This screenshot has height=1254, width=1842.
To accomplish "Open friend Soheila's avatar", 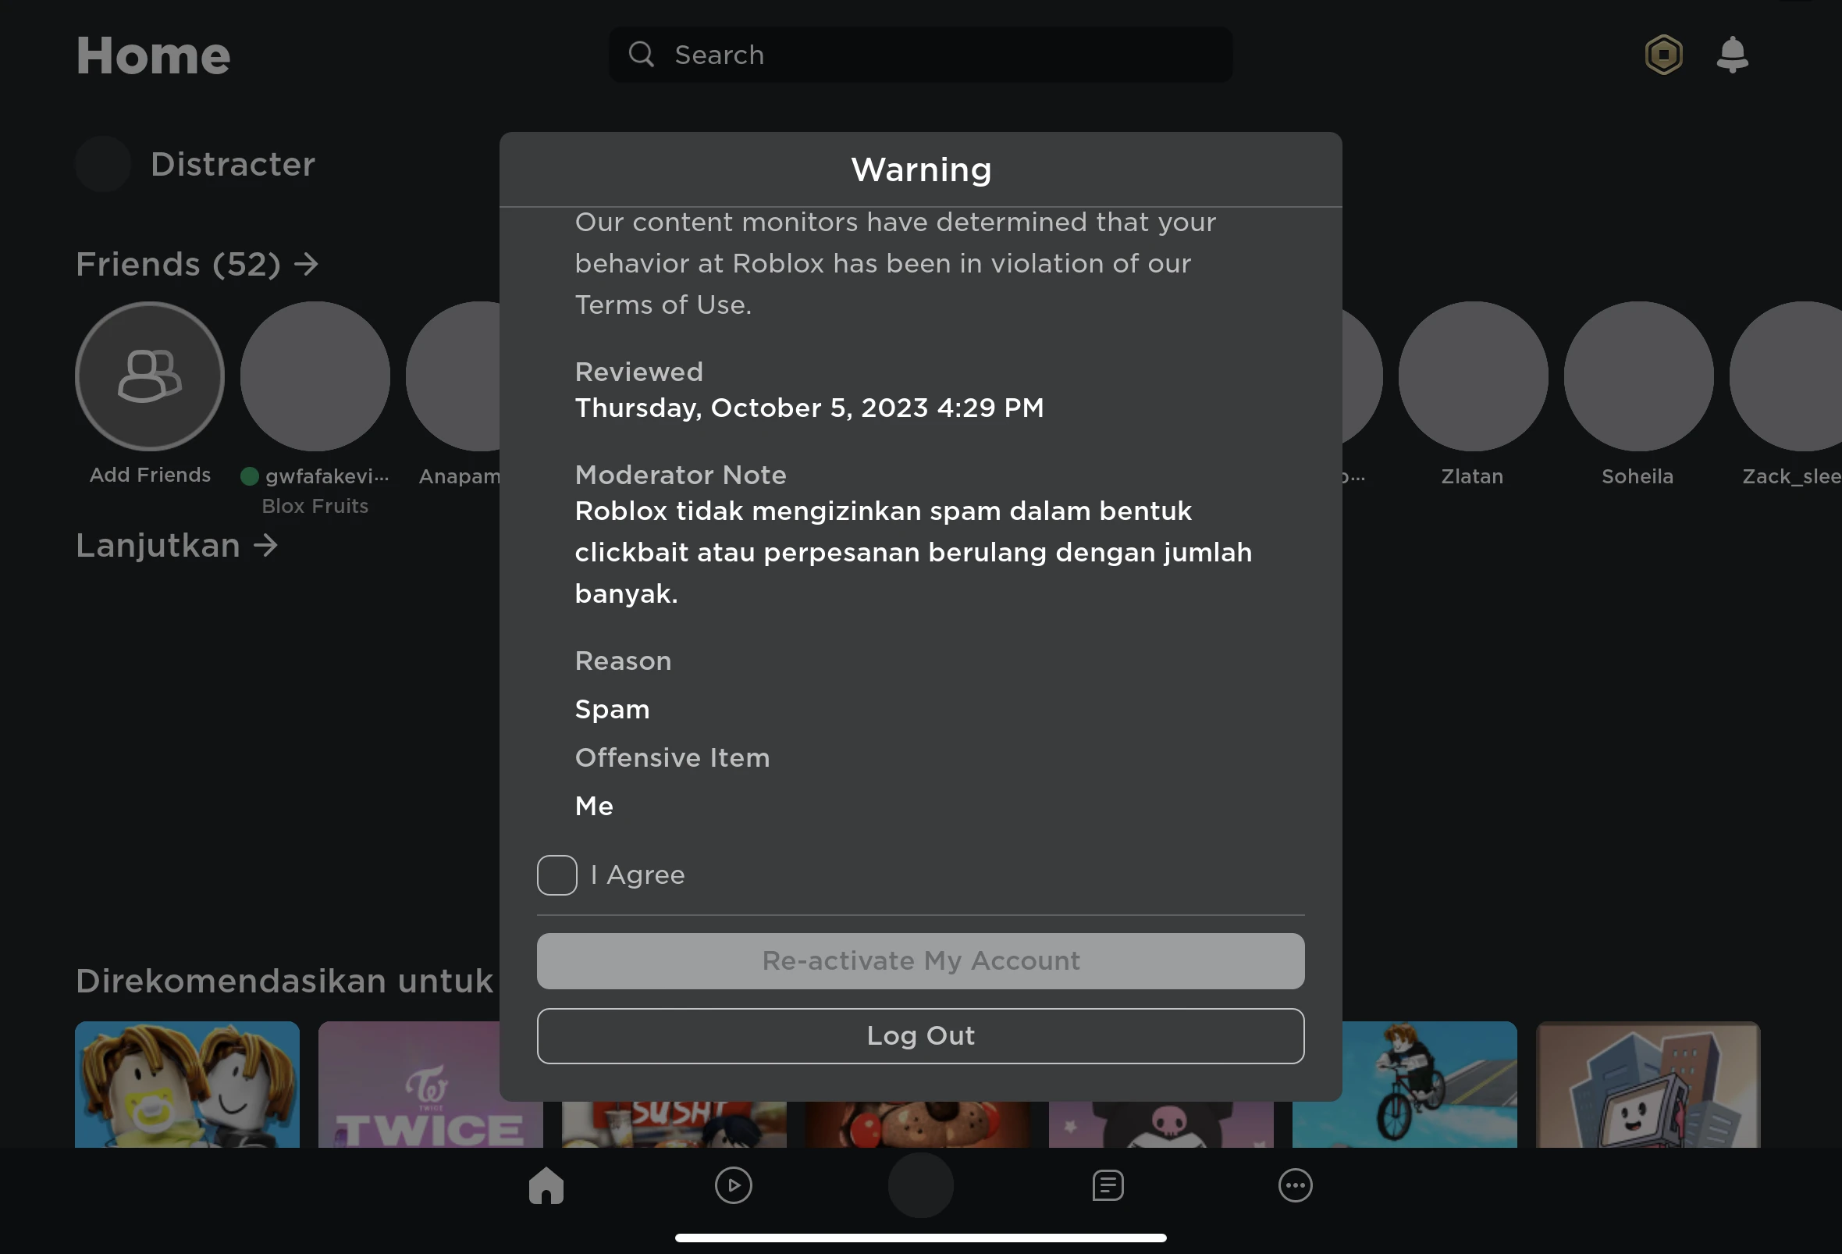I will tap(1638, 376).
